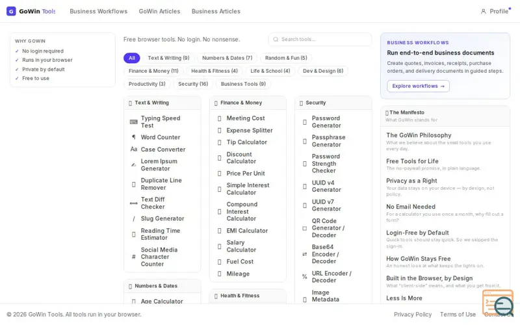Click the percent icon beside URL Encoder / Decoder

pyautogui.click(x=304, y=277)
